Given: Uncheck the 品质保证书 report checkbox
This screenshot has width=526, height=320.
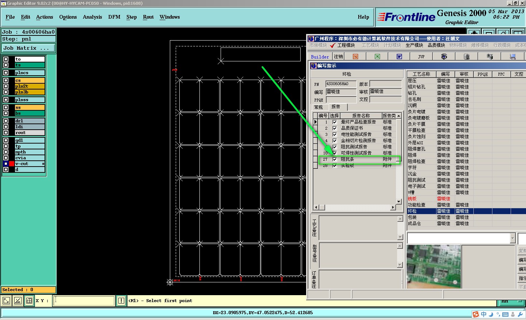Looking at the screenshot, I should click(x=335, y=128).
